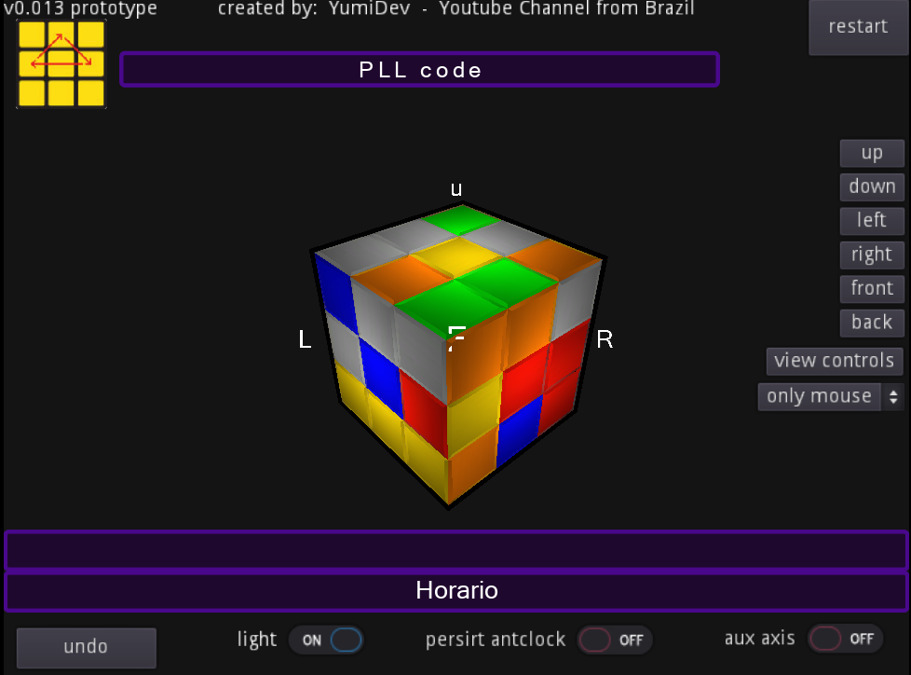The image size is (911, 675).
Task: Click the left rotation button
Action: click(871, 220)
